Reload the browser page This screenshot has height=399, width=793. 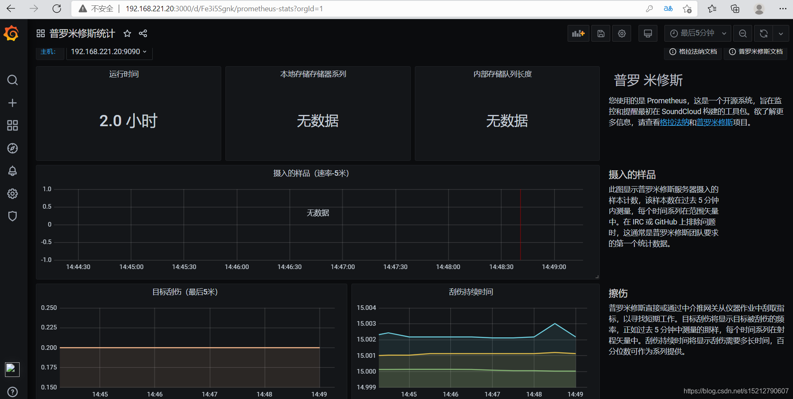pos(57,9)
